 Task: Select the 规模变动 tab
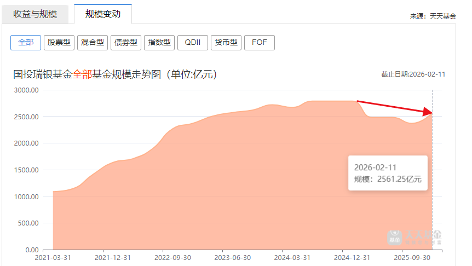[103, 14]
